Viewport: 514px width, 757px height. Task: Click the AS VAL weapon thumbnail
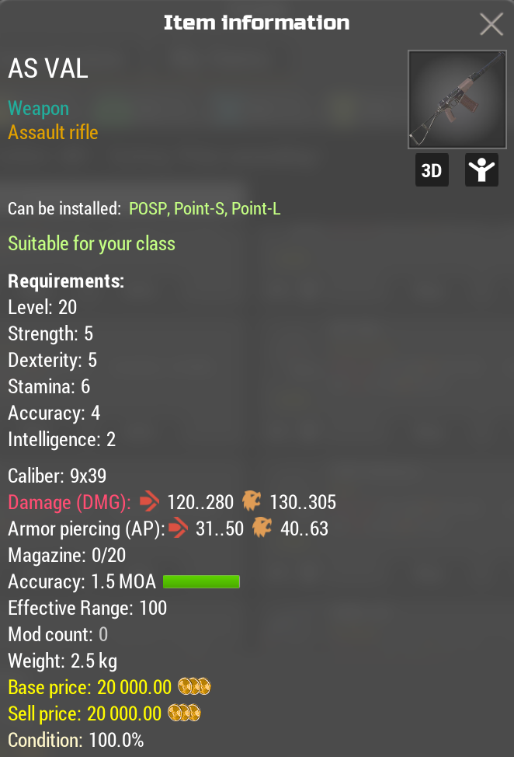point(452,99)
